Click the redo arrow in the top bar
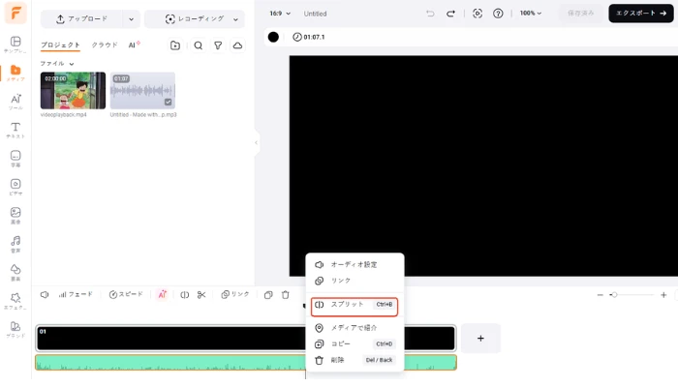678x387 pixels. tap(450, 14)
